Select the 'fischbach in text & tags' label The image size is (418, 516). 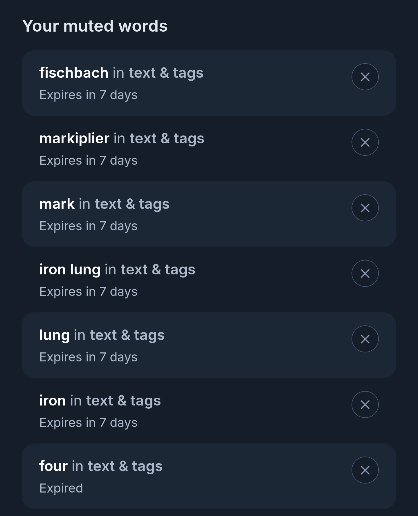click(121, 73)
